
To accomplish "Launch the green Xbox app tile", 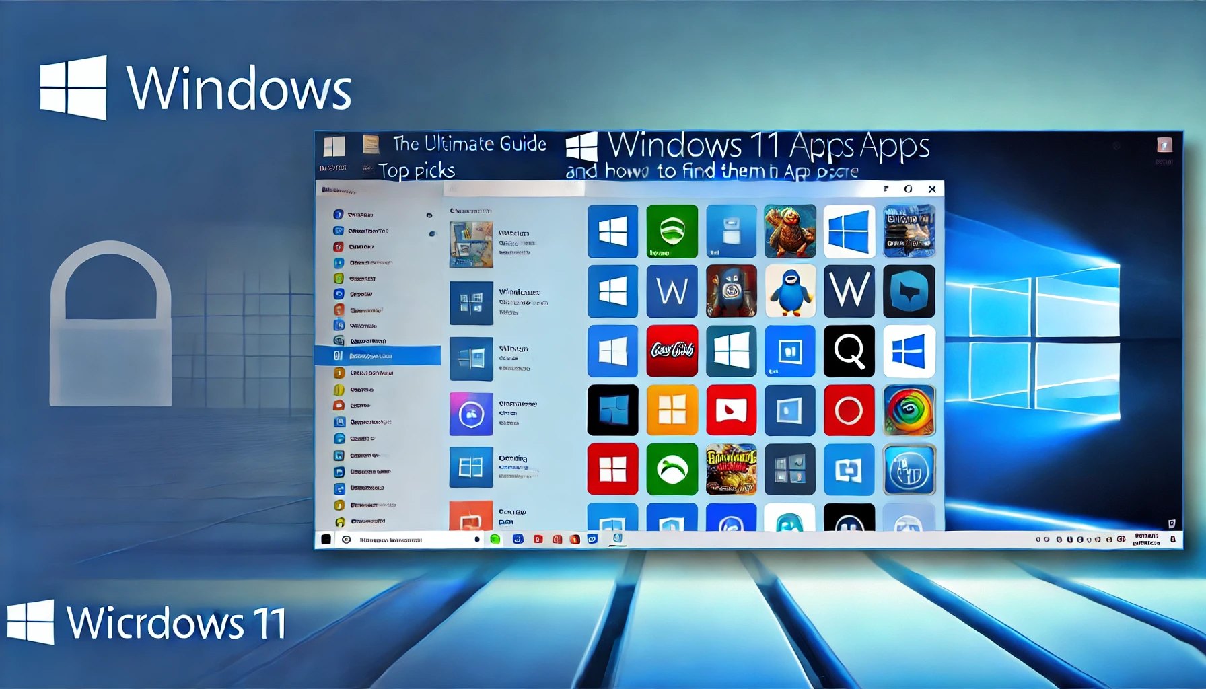I will [672, 470].
